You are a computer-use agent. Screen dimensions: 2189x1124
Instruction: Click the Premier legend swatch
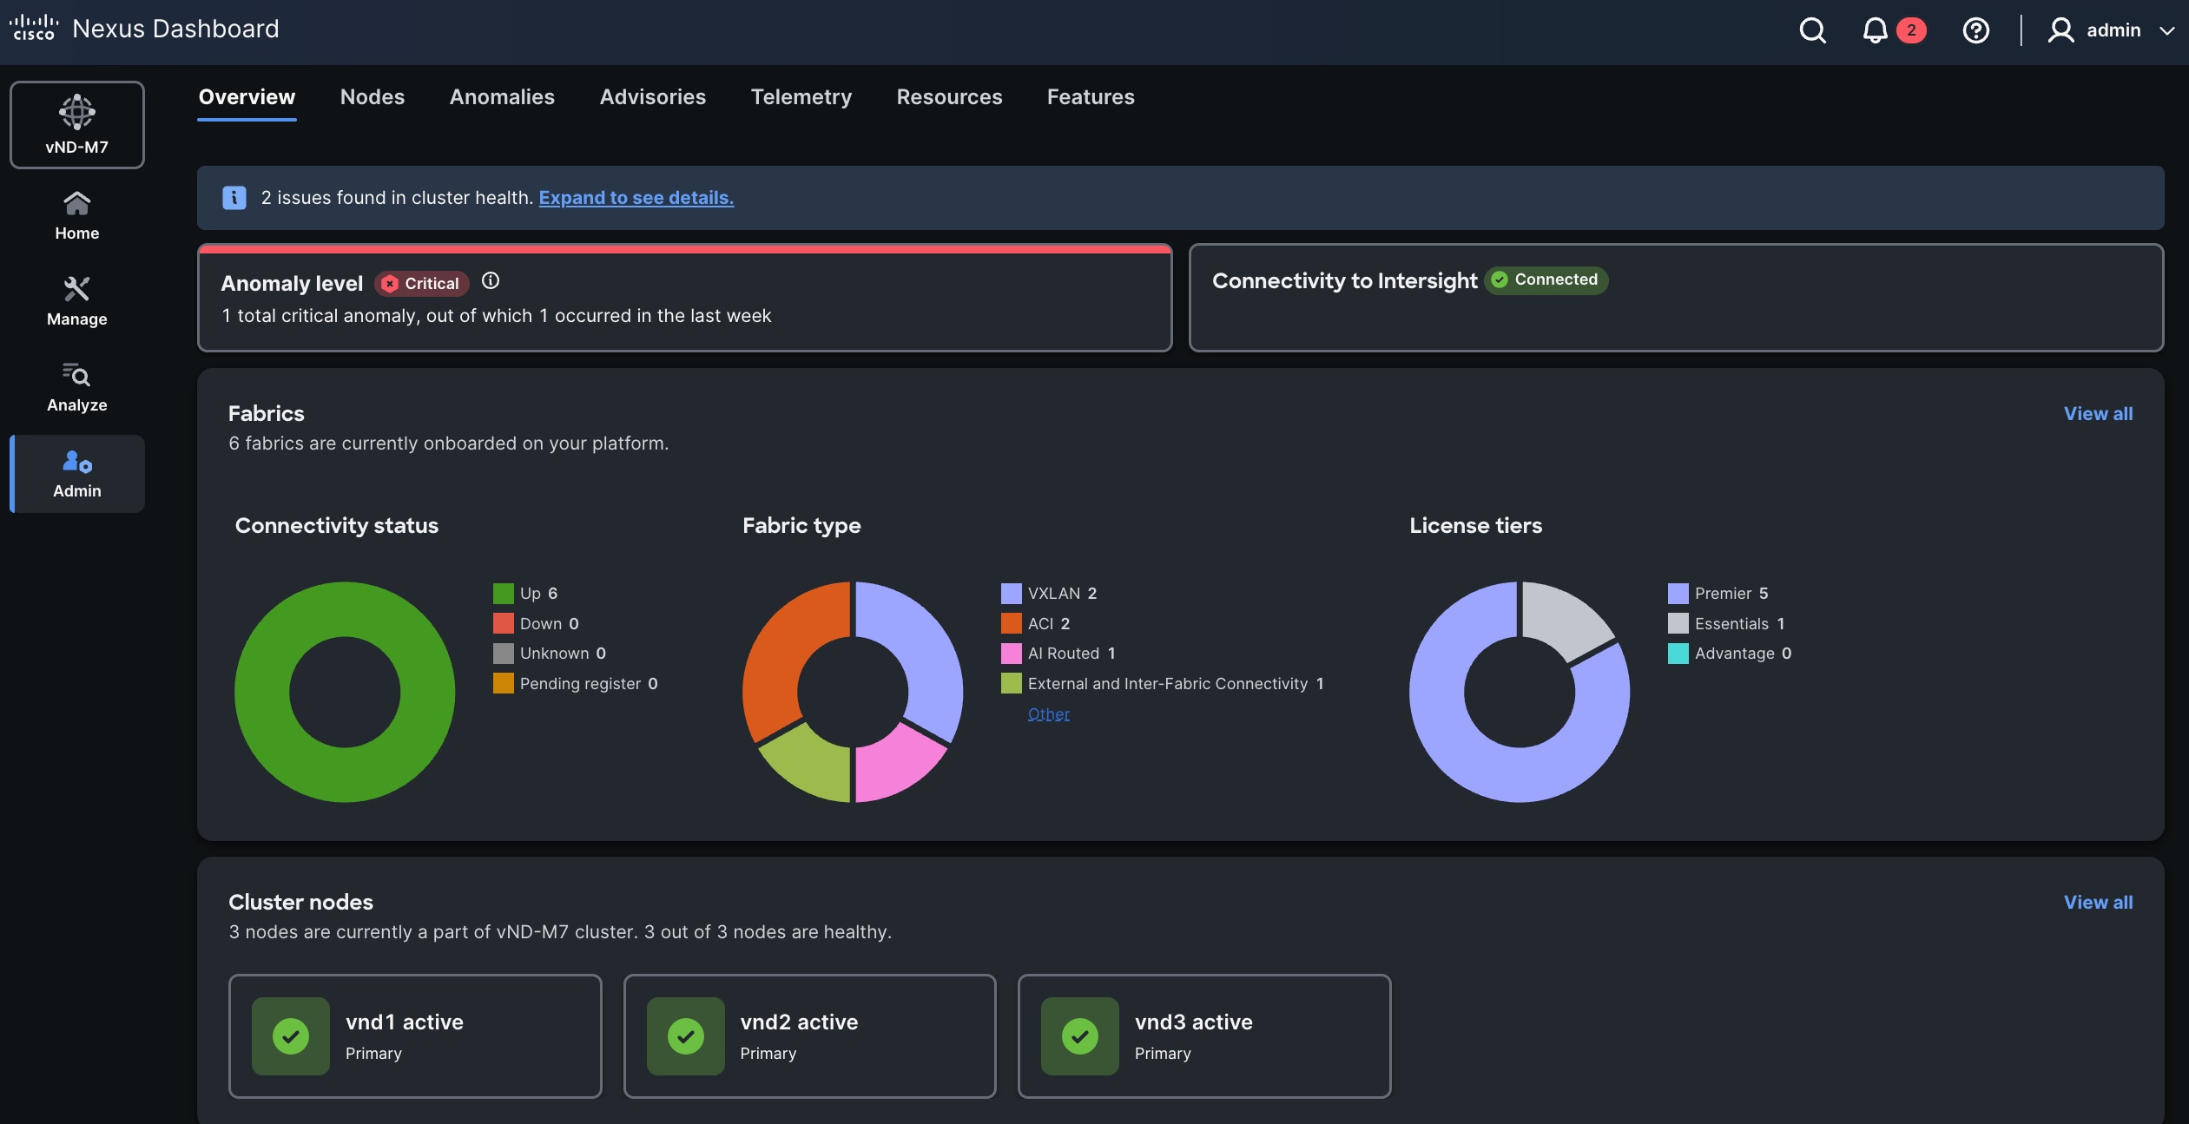click(x=1678, y=594)
